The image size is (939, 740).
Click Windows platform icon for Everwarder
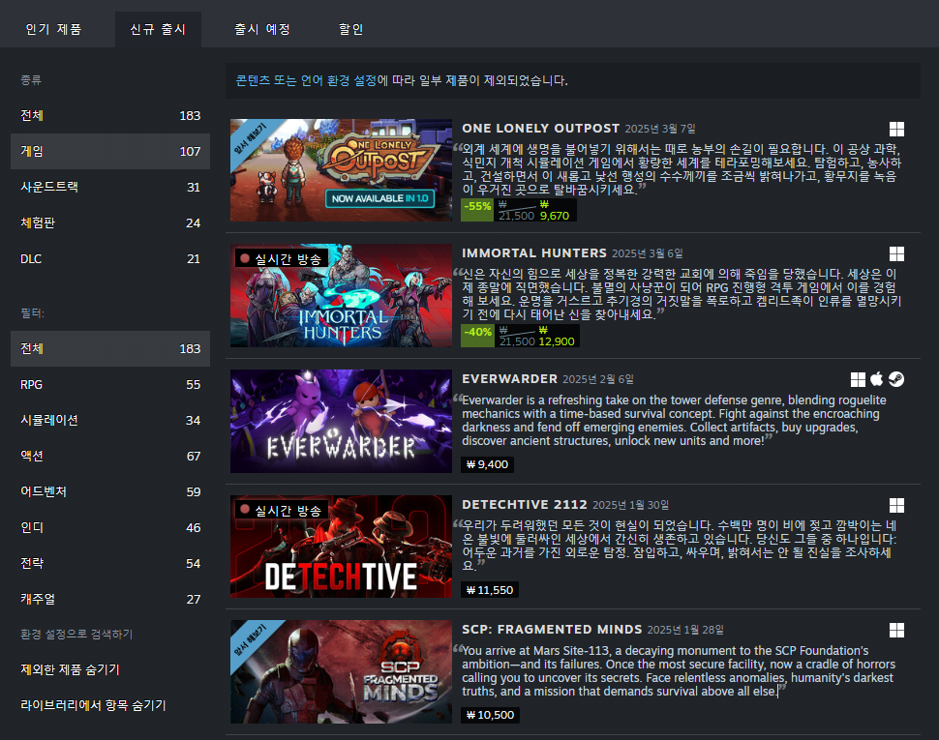click(x=858, y=379)
